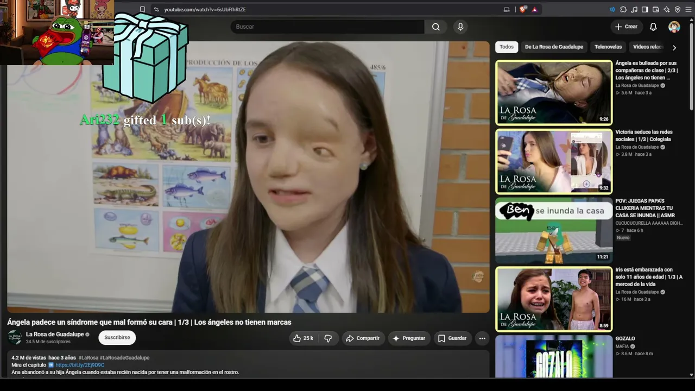Open YouTube notifications bell
This screenshot has height=391, width=695.
pyautogui.click(x=653, y=27)
